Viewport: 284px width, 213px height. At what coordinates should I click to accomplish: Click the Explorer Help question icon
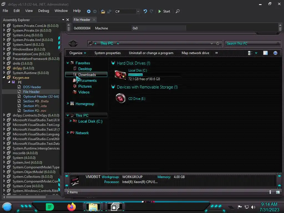(x=275, y=53)
